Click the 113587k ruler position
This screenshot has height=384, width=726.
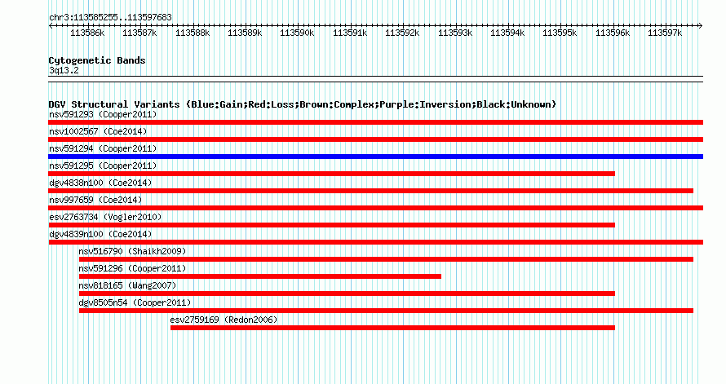tap(139, 33)
